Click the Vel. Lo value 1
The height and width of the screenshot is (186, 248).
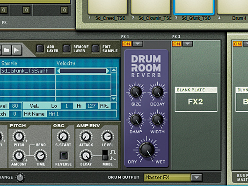click(x=67, y=106)
